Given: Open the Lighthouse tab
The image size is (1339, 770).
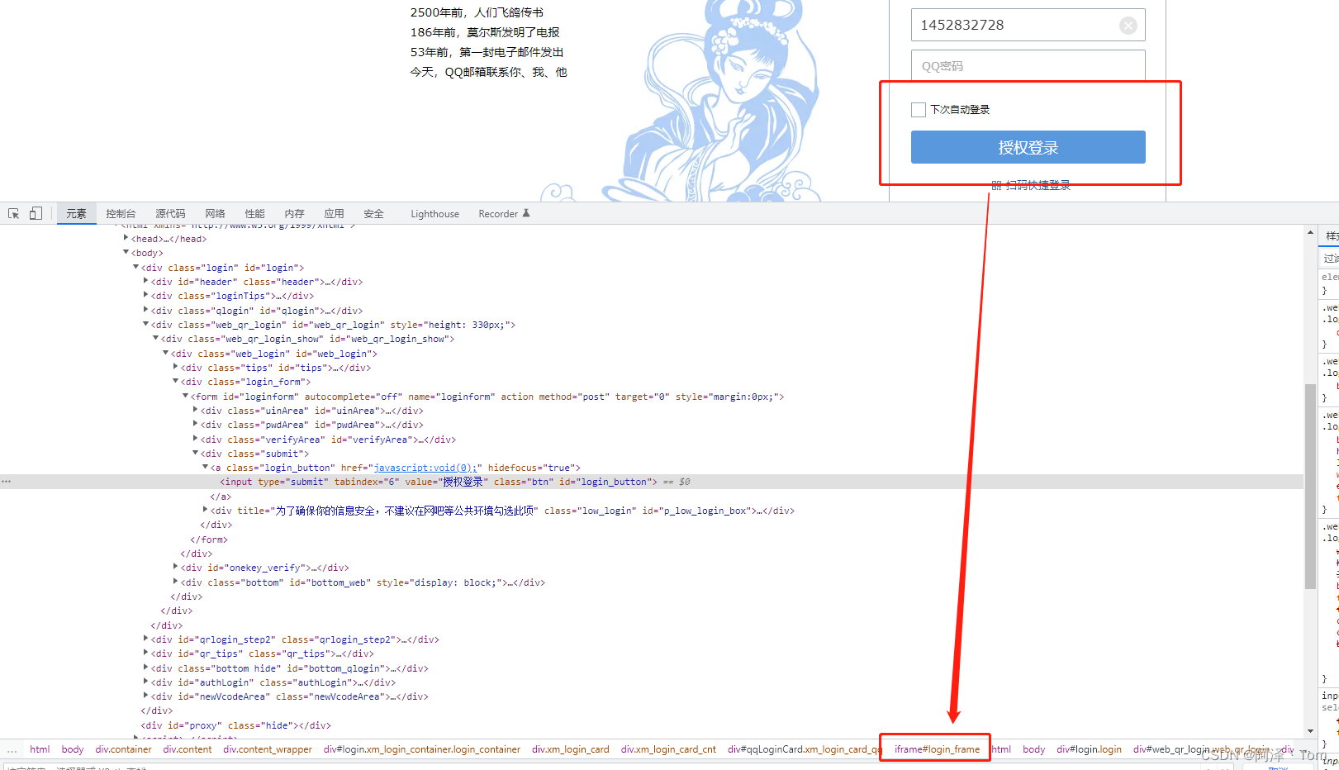Looking at the screenshot, I should click(x=434, y=214).
